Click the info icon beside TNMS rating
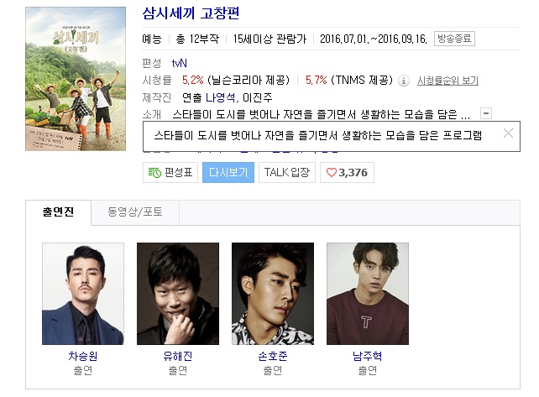Image resolution: width=539 pixels, height=397 pixels. [x=404, y=81]
